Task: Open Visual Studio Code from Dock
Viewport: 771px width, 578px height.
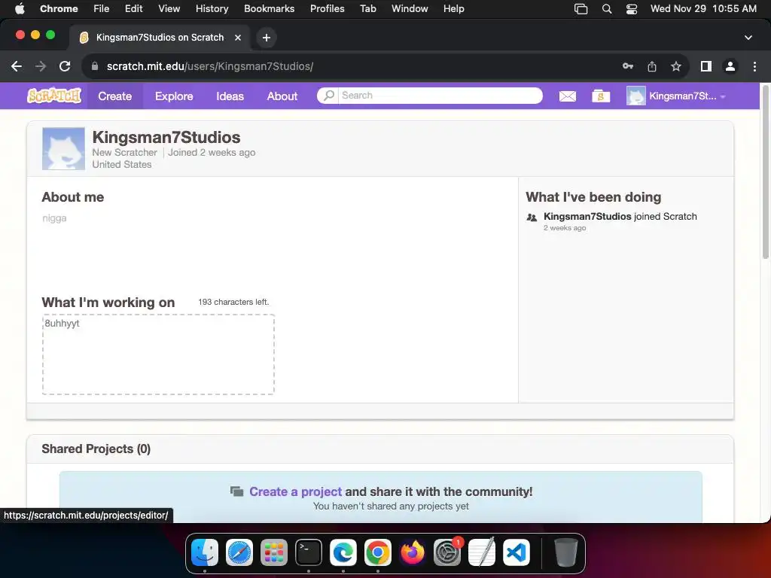Action: [517, 553]
